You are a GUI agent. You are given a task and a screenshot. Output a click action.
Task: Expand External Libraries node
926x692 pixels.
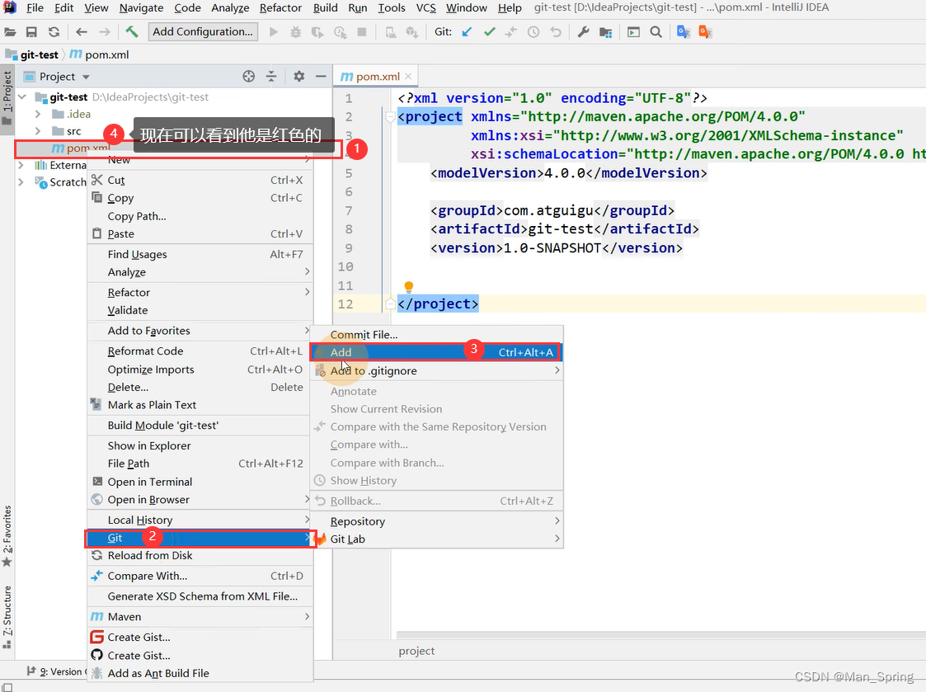[21, 165]
